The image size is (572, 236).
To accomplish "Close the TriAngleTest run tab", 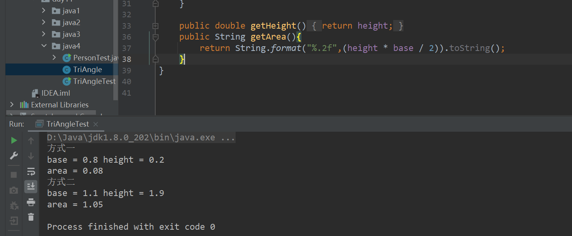I will 96,124.
